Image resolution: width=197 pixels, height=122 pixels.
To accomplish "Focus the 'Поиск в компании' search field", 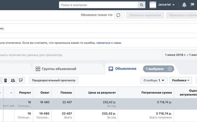I will pos(98,5).
